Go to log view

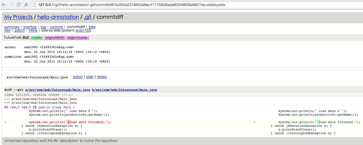(43, 27)
